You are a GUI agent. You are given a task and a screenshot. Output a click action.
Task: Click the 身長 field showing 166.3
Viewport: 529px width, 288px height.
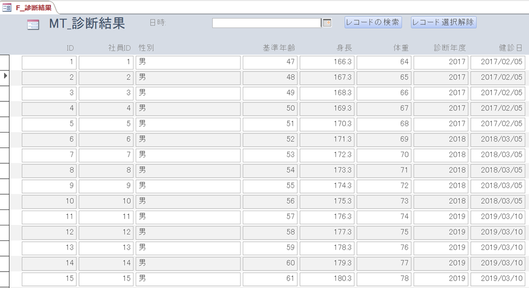(326, 62)
